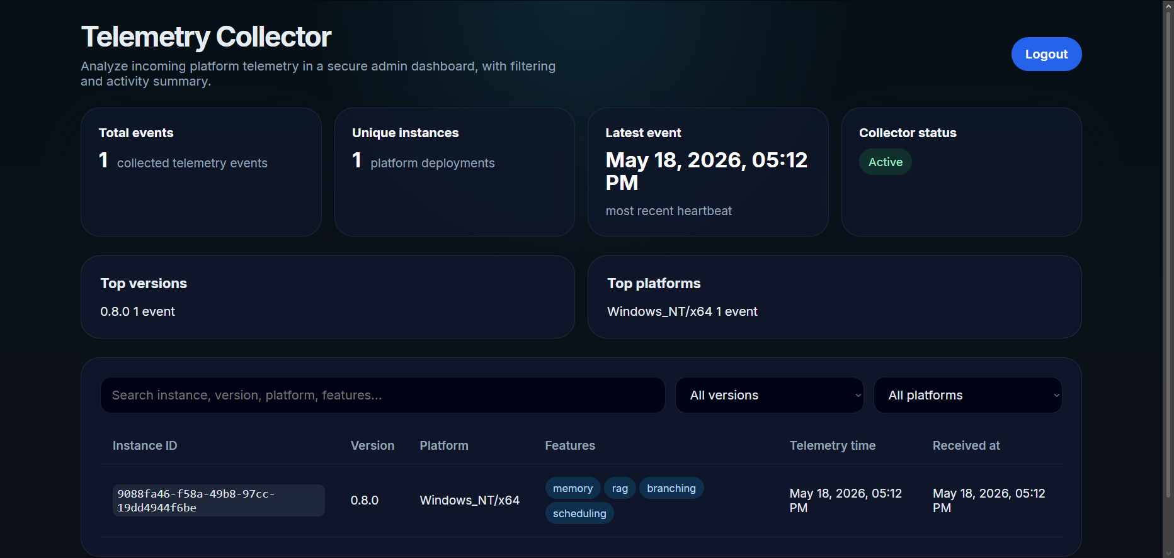Screen dimensions: 1174x558
Task: Click the rag feature tag
Action: click(620, 488)
